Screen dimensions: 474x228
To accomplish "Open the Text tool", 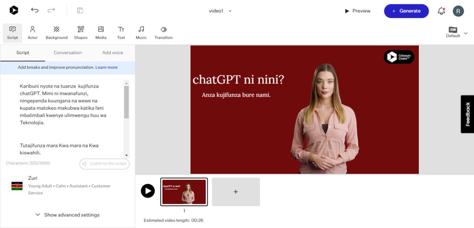I will (x=121, y=33).
